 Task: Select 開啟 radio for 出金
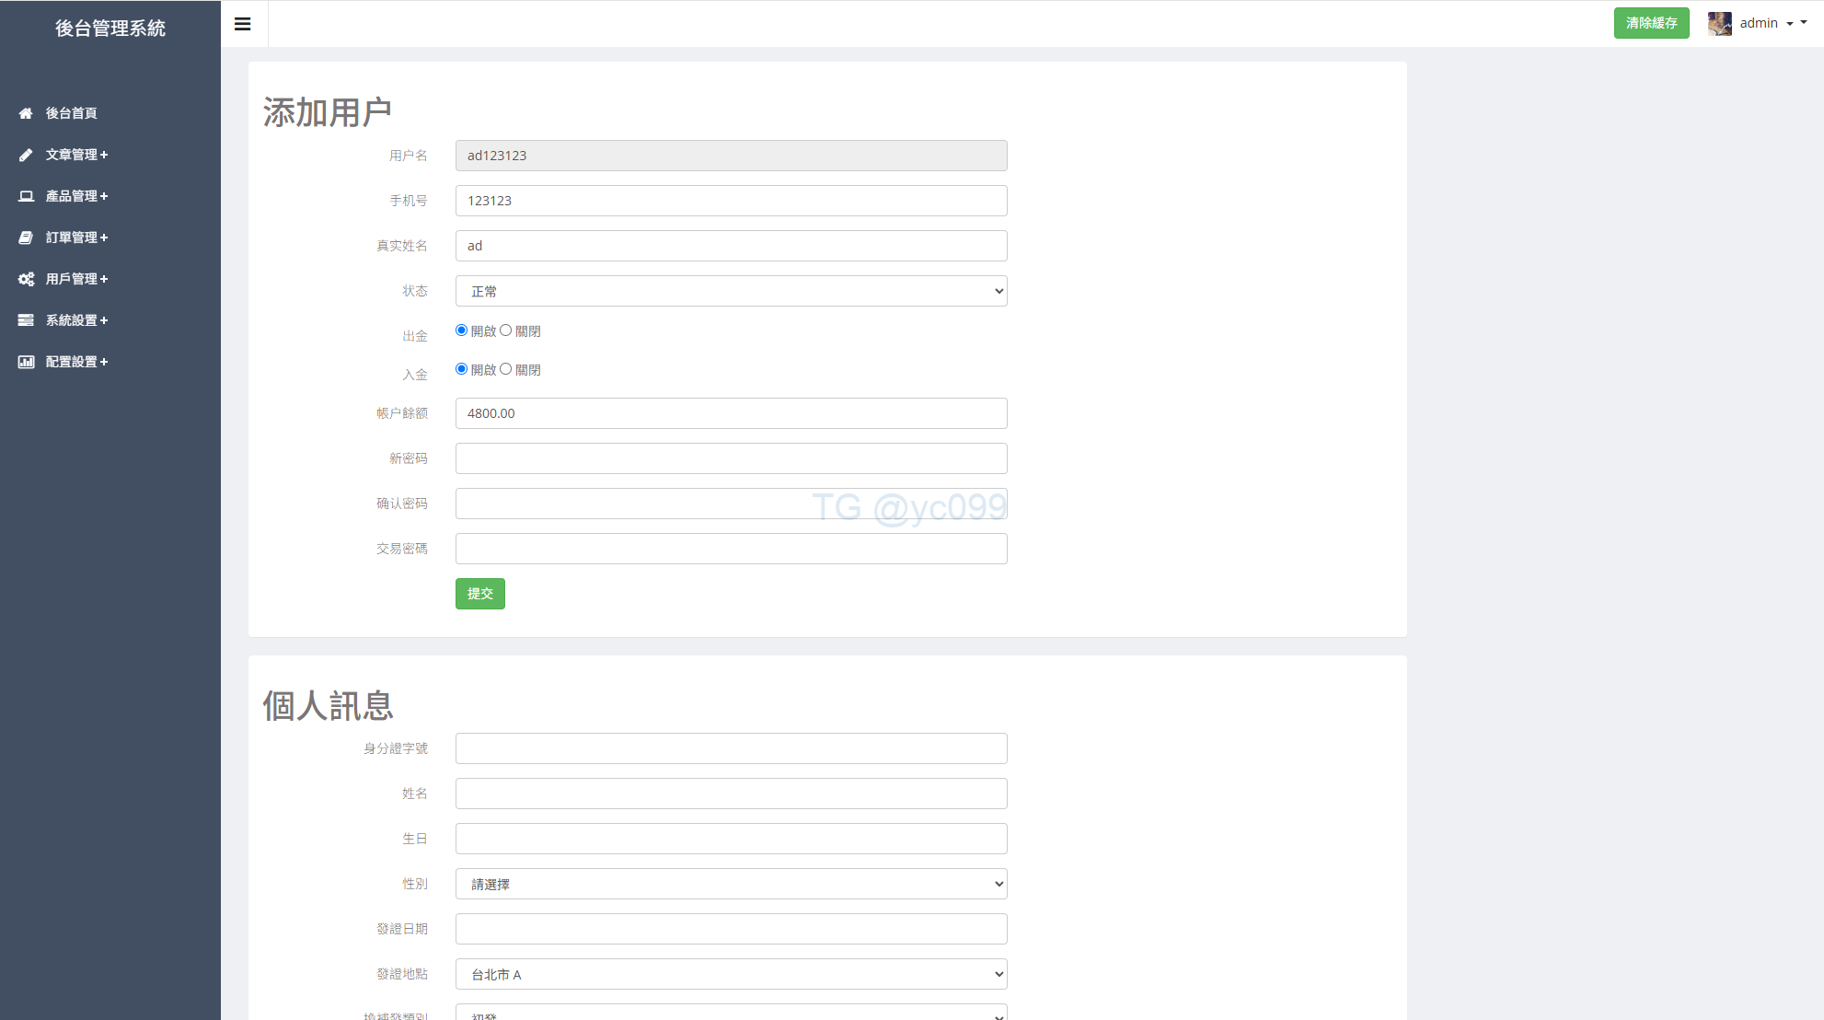(462, 330)
